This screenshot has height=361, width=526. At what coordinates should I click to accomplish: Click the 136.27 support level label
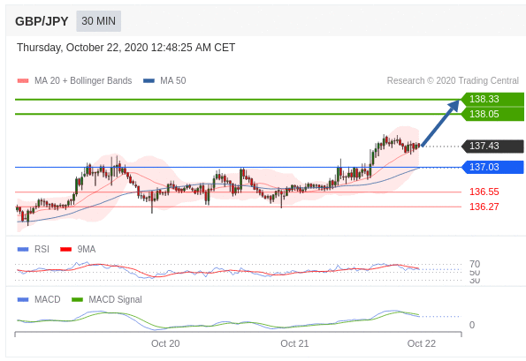point(484,207)
